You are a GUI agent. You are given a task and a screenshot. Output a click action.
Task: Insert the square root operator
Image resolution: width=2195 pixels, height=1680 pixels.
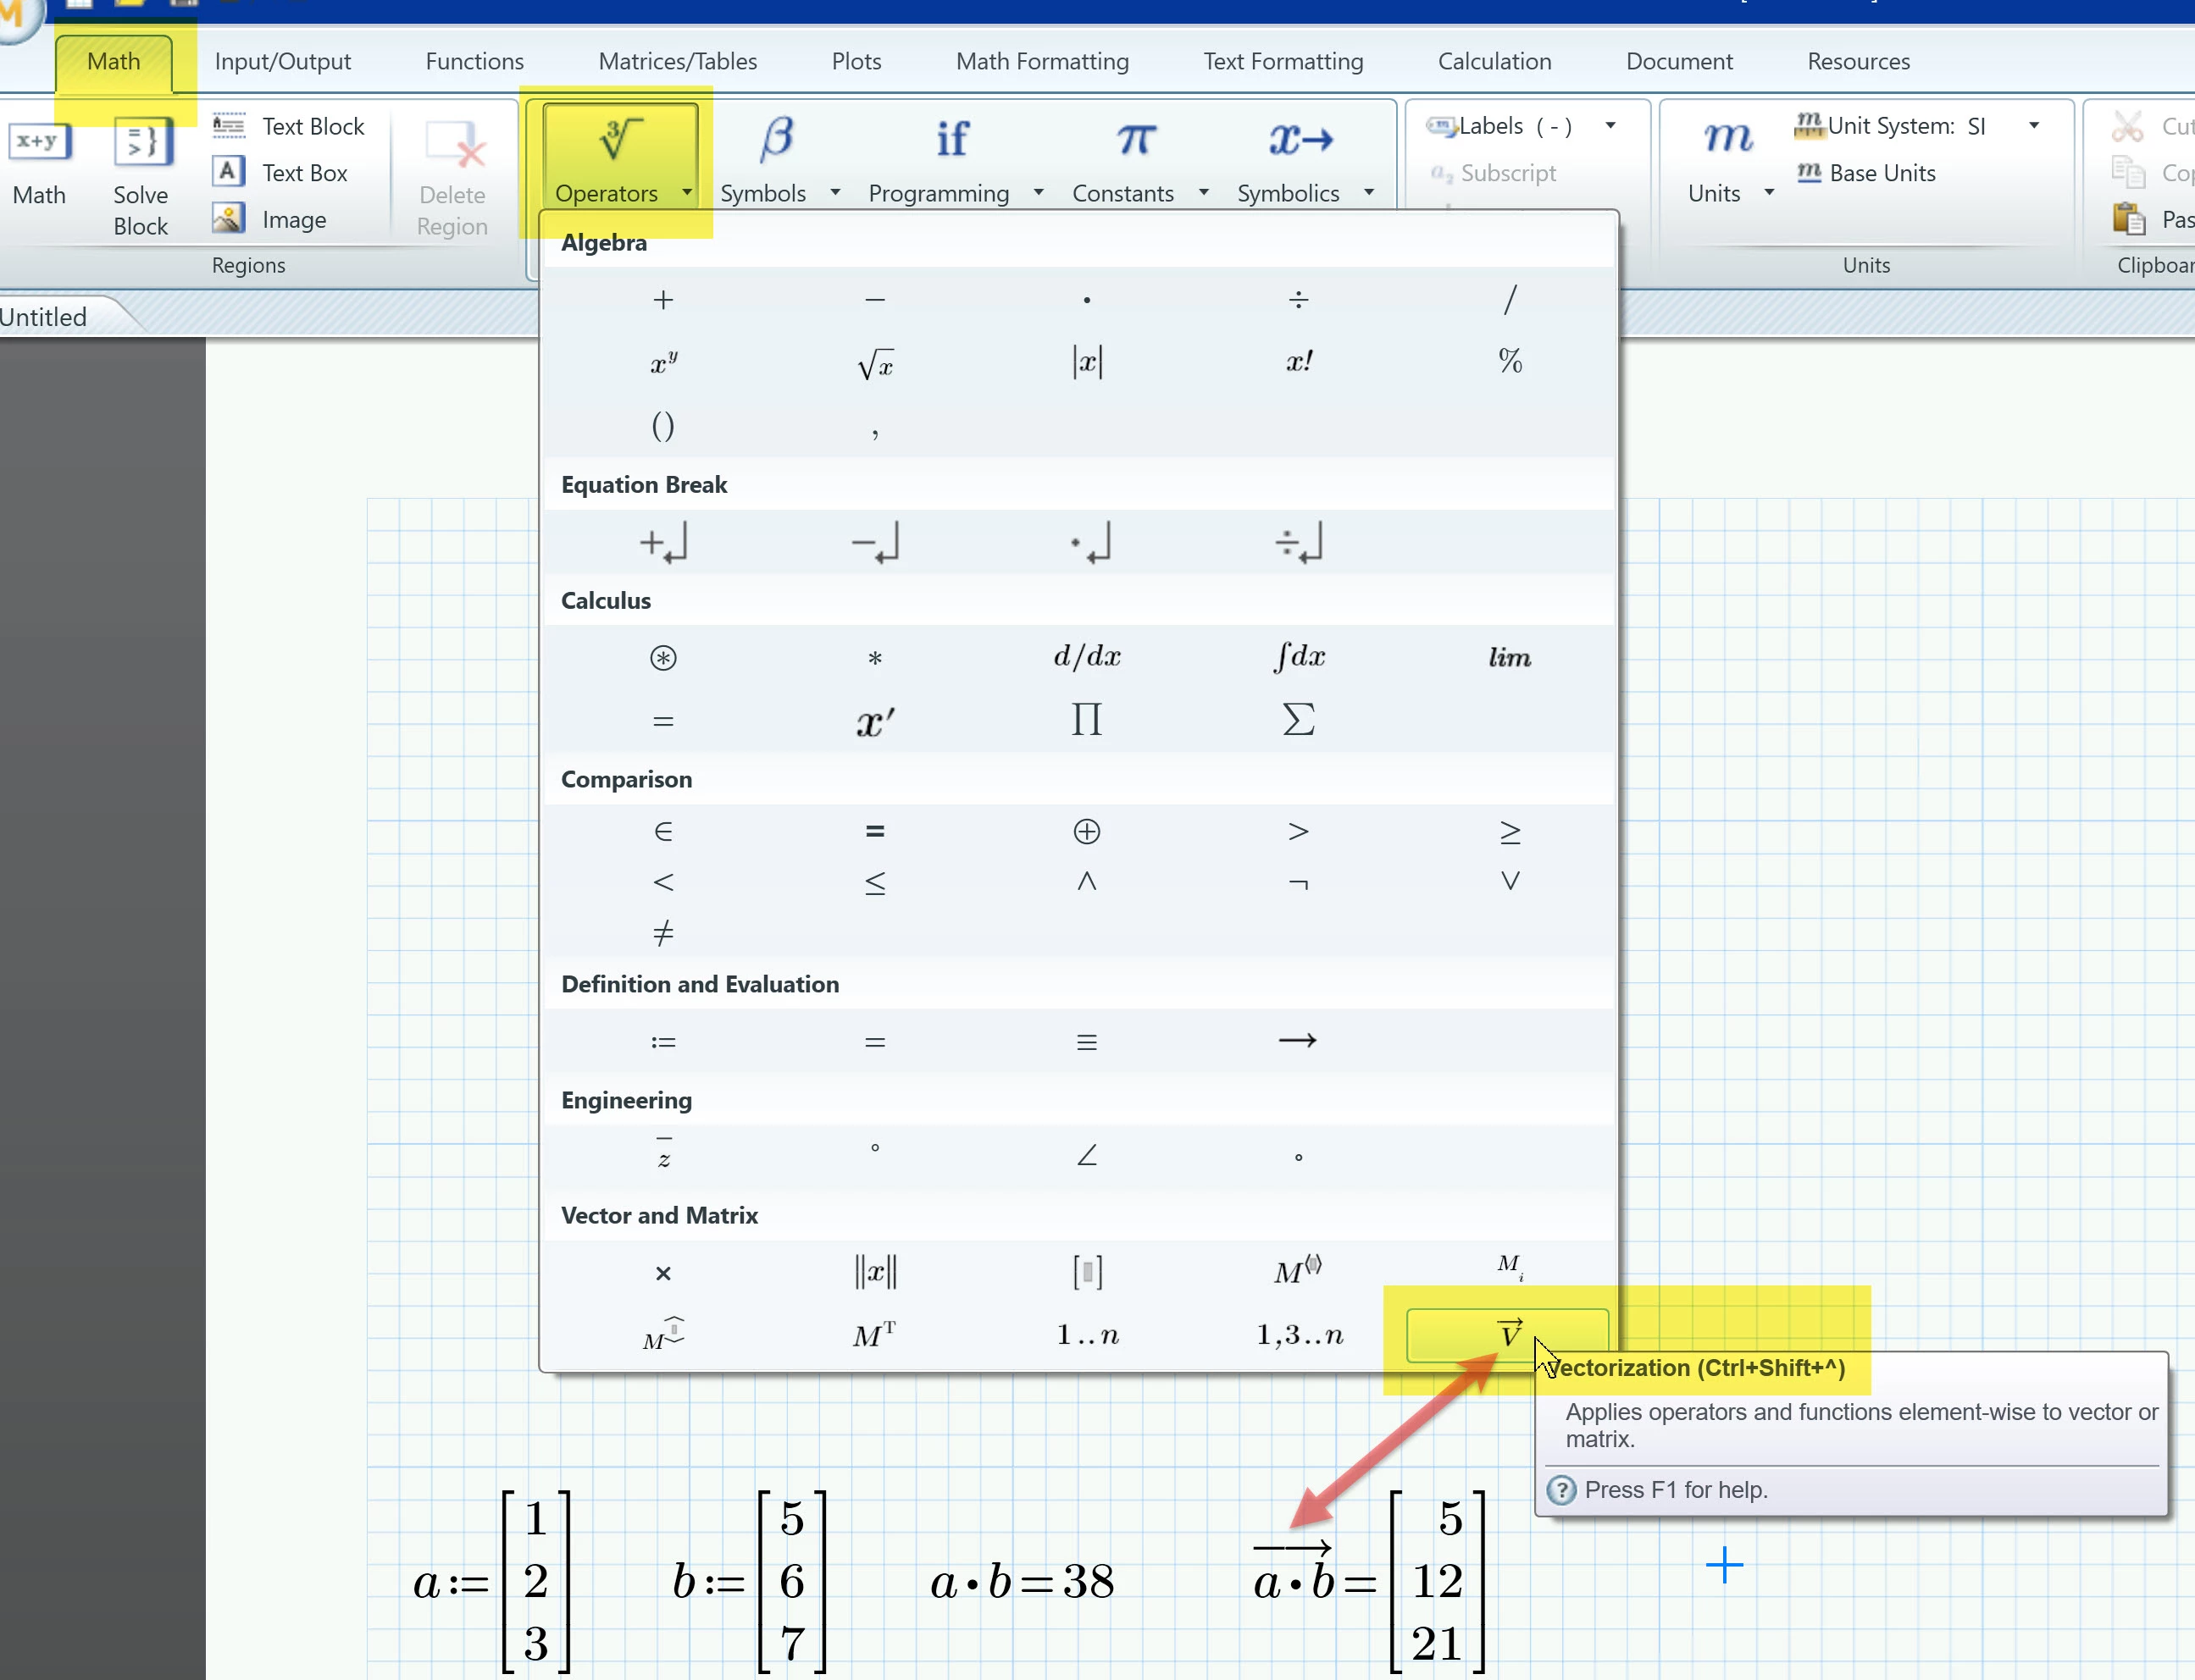(874, 364)
